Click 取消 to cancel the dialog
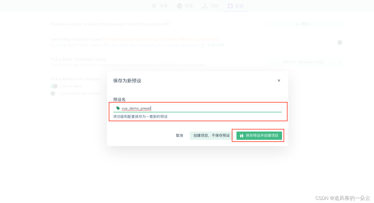374x203 pixels. tap(179, 135)
